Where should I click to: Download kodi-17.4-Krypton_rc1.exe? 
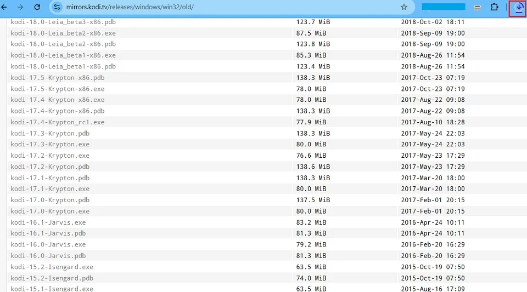pyautogui.click(x=58, y=122)
